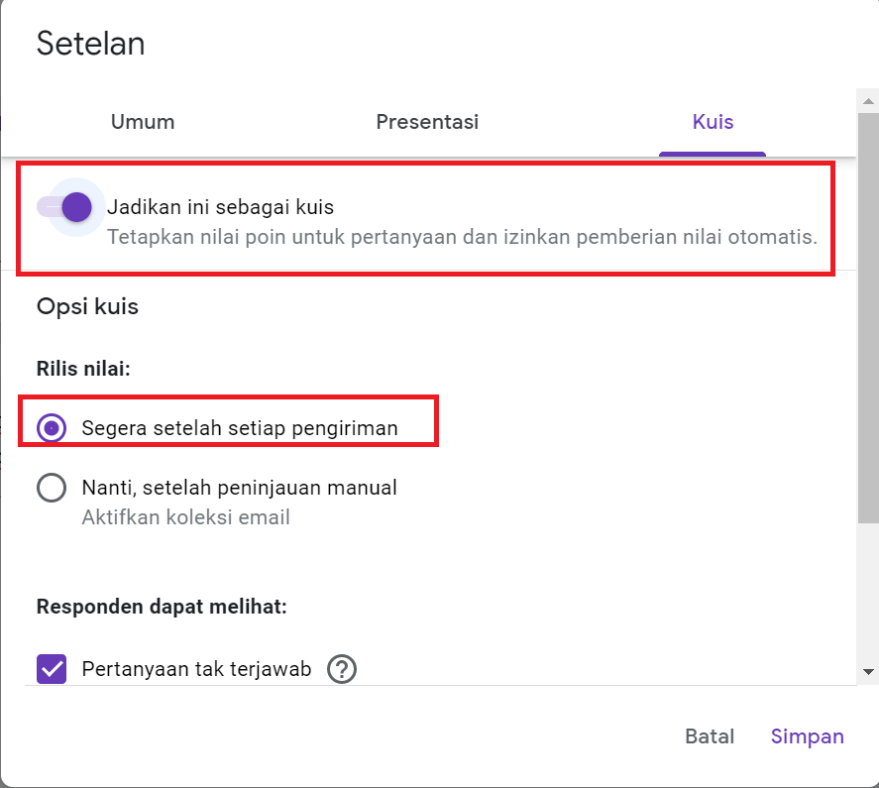Viewport: 879px width, 788px height.
Task: Choose "Nanti, setelah peninjauan manual" radio option
Action: point(52,488)
